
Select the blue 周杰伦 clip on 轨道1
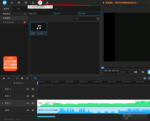tap(94, 110)
